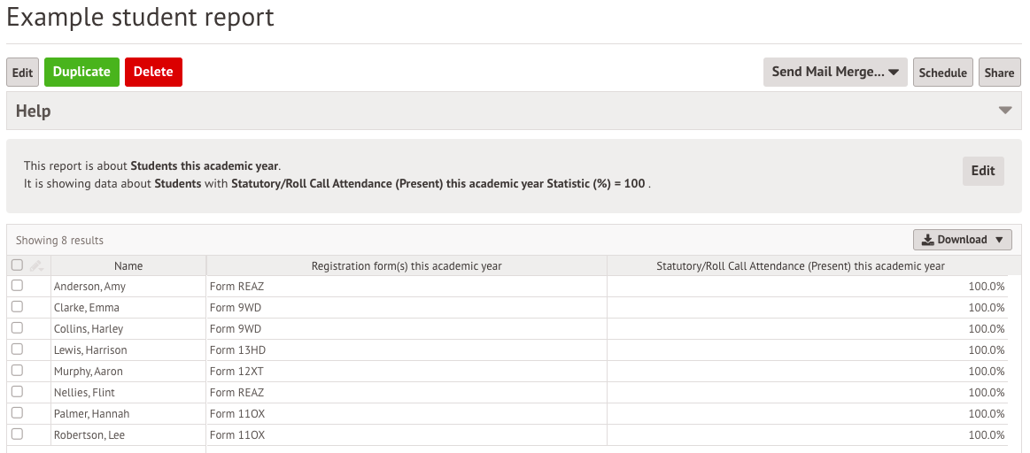The height and width of the screenshot is (453, 1030).
Task: Click Statutory/Roll Call Attendance column header
Action: tap(801, 266)
